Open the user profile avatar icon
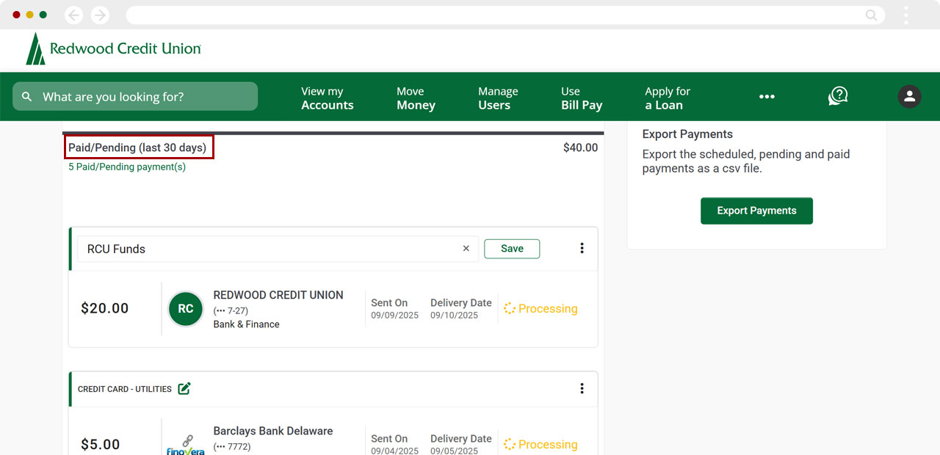Screen dimensions: 940x455 point(909,96)
